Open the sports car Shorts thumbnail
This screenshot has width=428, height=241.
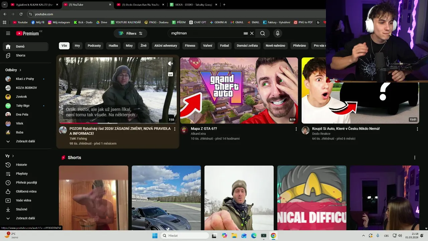(x=166, y=198)
